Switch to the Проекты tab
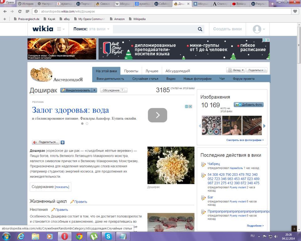The width and height of the screenshot is (301, 241). tap(131, 71)
